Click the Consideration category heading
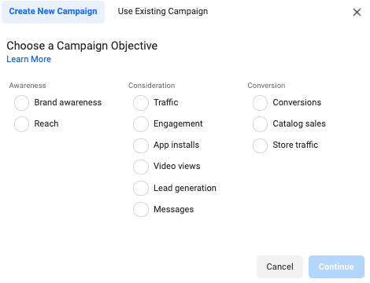370x283 pixels. coord(152,86)
